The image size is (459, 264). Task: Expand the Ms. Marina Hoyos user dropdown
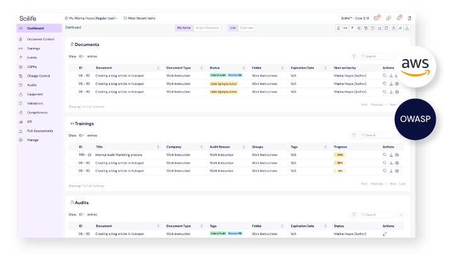[x=91, y=18]
